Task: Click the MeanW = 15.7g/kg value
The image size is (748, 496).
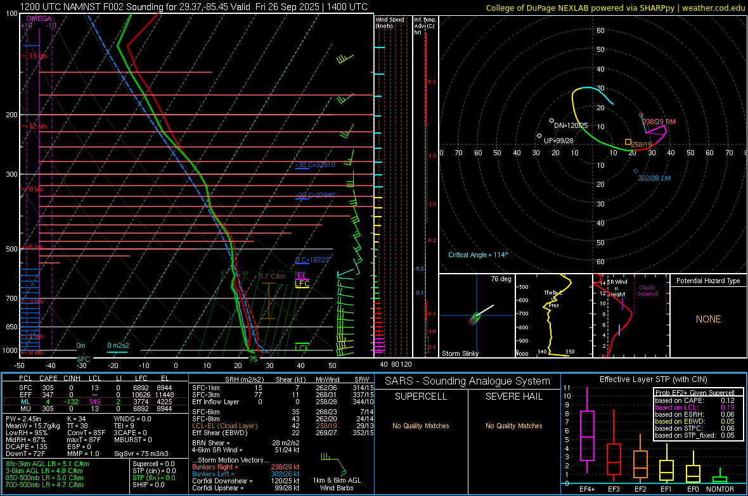Action: [x=33, y=426]
